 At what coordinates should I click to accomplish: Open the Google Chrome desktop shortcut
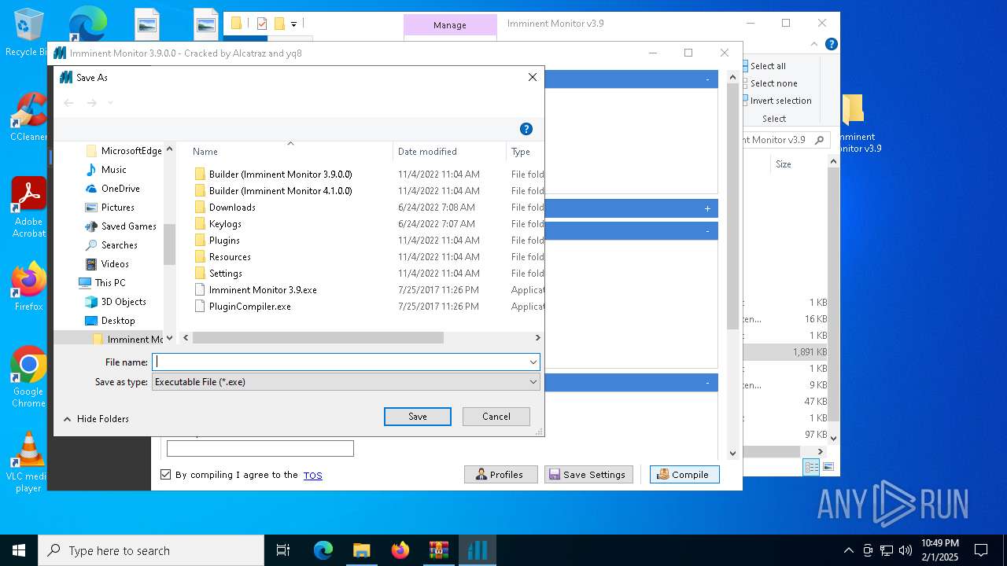pyautogui.click(x=28, y=377)
